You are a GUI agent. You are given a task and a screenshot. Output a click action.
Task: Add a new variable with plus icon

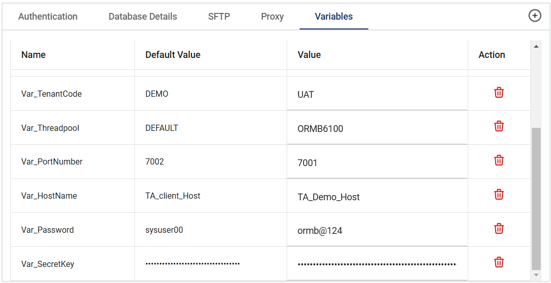[534, 16]
